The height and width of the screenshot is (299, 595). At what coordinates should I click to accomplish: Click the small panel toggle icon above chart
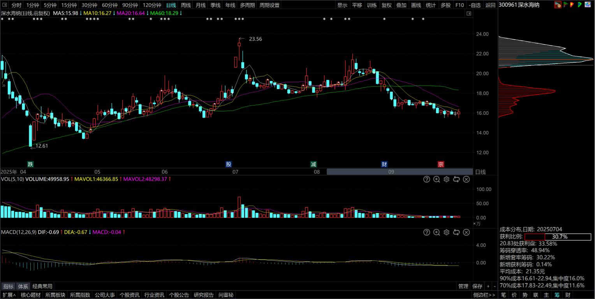point(468,13)
